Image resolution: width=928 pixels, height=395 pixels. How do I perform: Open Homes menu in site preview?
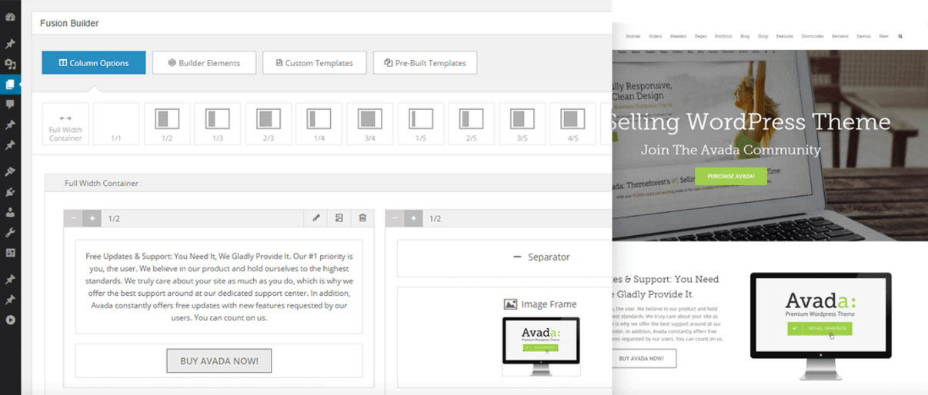633,36
